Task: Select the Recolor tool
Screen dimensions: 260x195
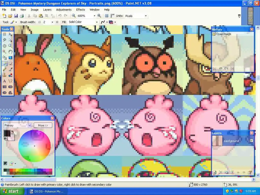Action: (x=10, y=75)
